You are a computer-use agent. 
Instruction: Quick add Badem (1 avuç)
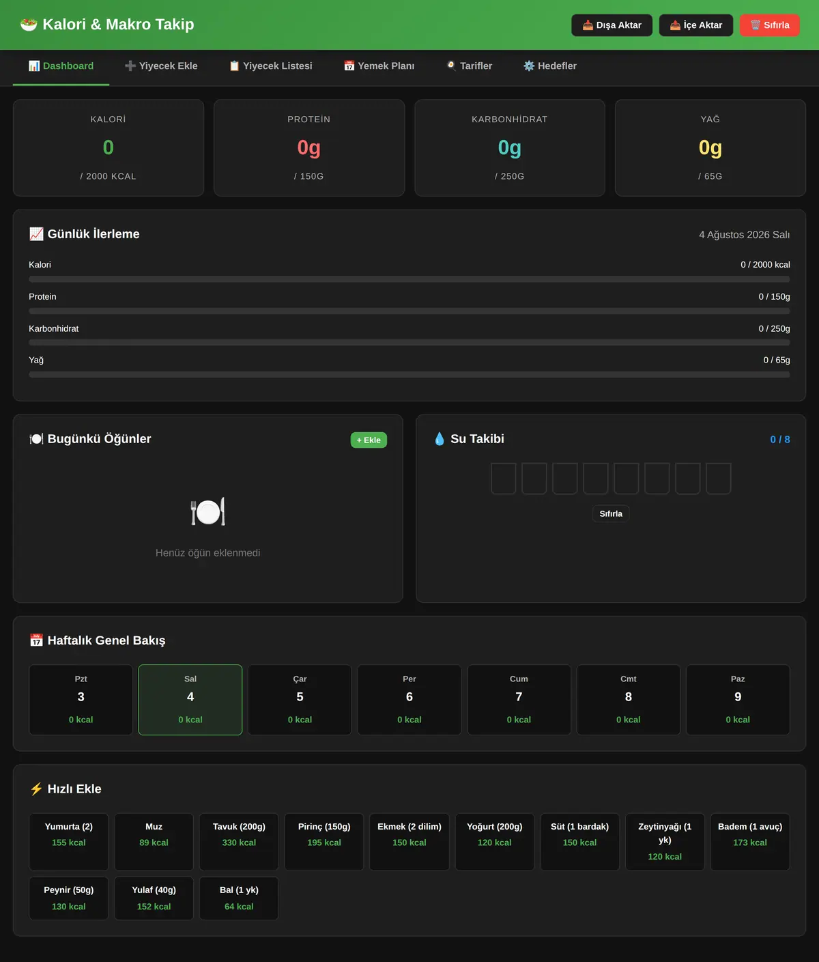750,842
